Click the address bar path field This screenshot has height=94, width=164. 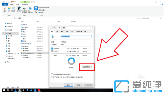75,18
